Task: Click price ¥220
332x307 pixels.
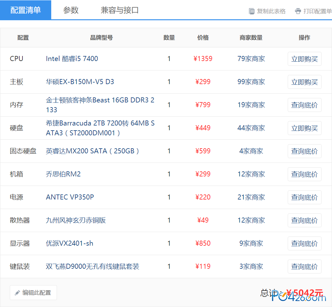Action: tap(203, 197)
